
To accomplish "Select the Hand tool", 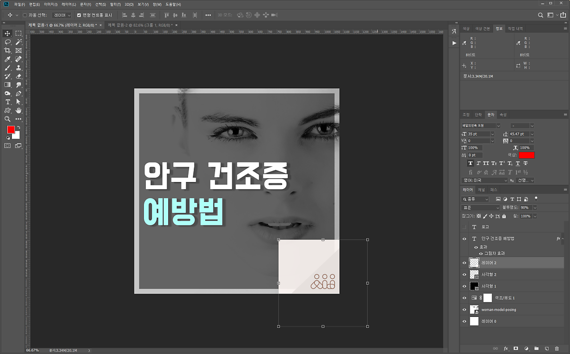I will (19, 110).
